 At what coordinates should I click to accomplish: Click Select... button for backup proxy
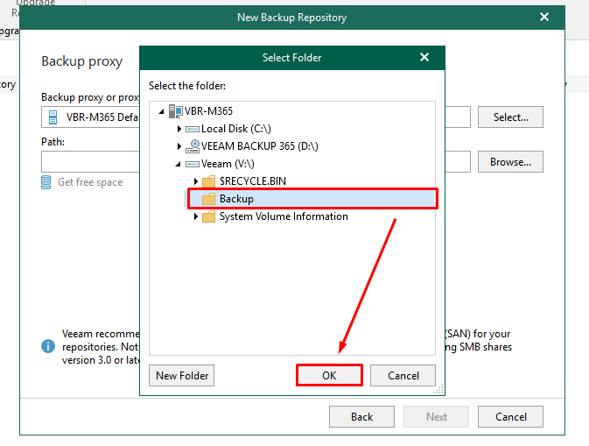[510, 117]
